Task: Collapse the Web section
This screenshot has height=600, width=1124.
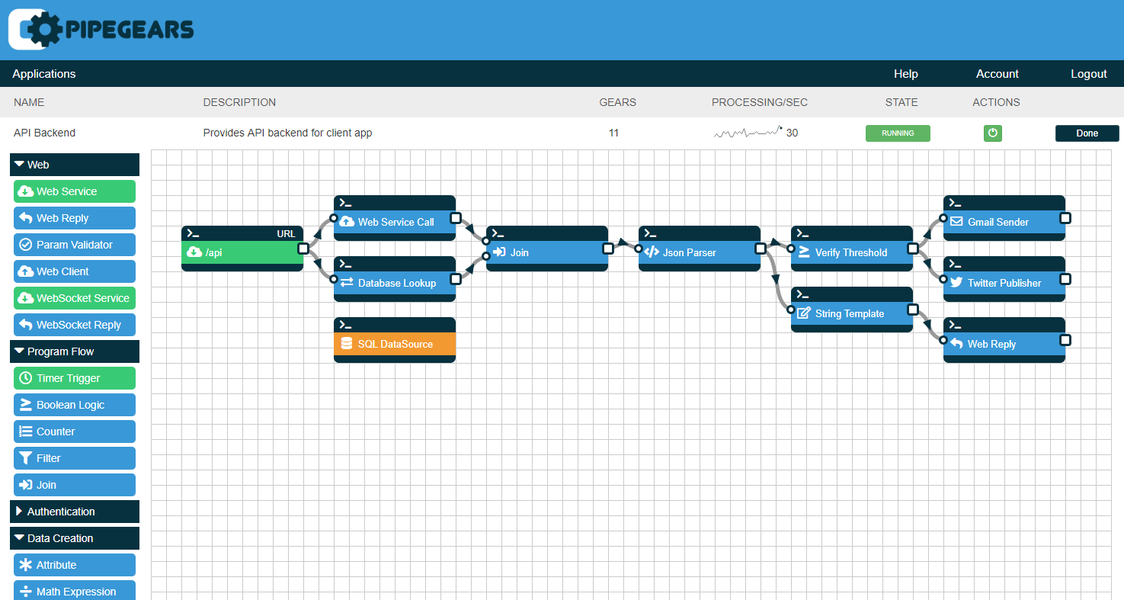Action: point(75,165)
